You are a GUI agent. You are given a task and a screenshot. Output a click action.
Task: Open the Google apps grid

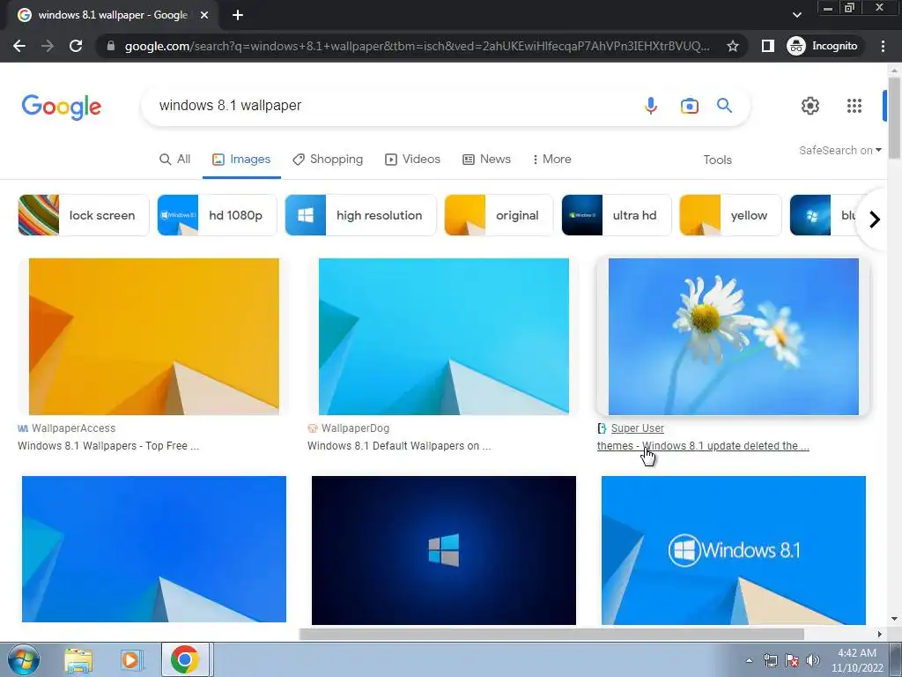pyautogui.click(x=854, y=106)
